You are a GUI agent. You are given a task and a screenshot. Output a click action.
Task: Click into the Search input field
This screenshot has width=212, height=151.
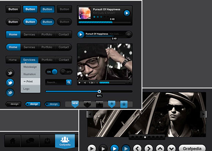[56, 82]
